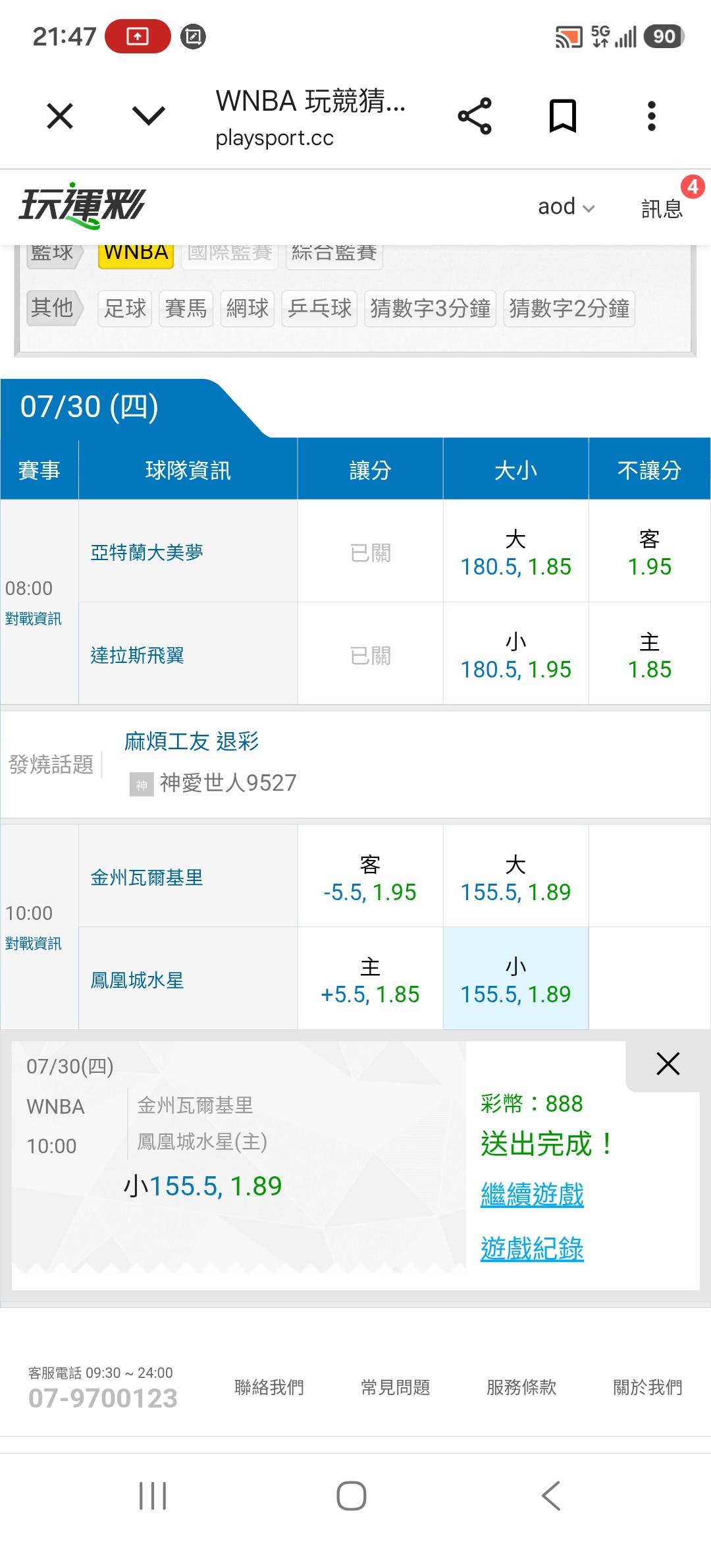Open 麻煩工友 退彩 hot topic
Screen dimensions: 711x1542
click(x=192, y=741)
